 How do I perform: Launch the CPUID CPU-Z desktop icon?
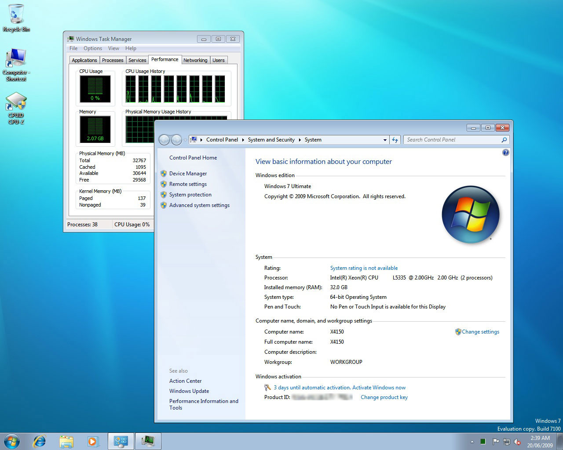coord(16,108)
